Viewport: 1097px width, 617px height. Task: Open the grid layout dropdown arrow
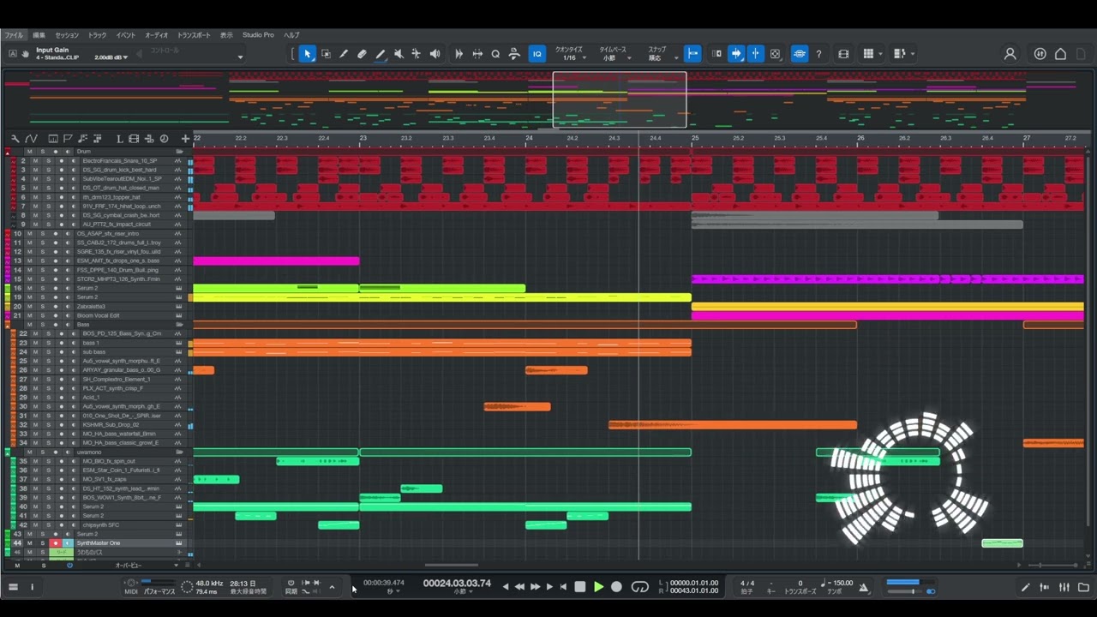pyautogui.click(x=880, y=54)
